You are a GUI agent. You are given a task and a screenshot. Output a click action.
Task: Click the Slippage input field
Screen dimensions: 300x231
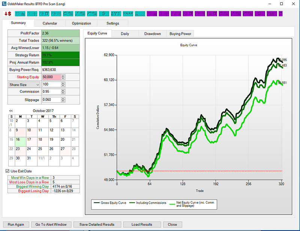tap(51, 100)
